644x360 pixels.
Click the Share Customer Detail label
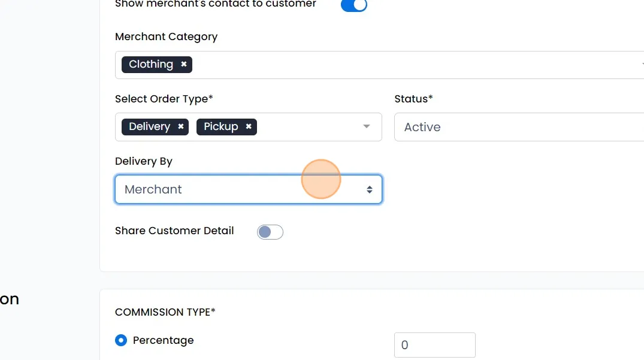click(x=174, y=231)
